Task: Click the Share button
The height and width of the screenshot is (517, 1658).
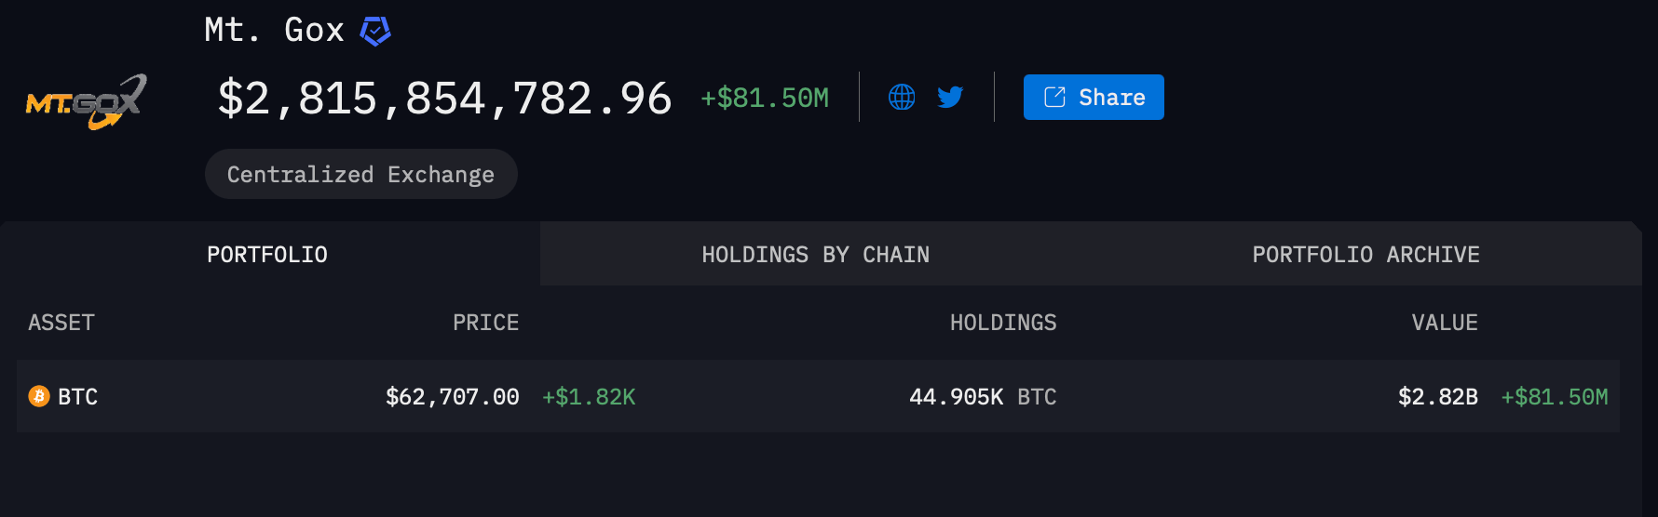Action: (x=1094, y=97)
